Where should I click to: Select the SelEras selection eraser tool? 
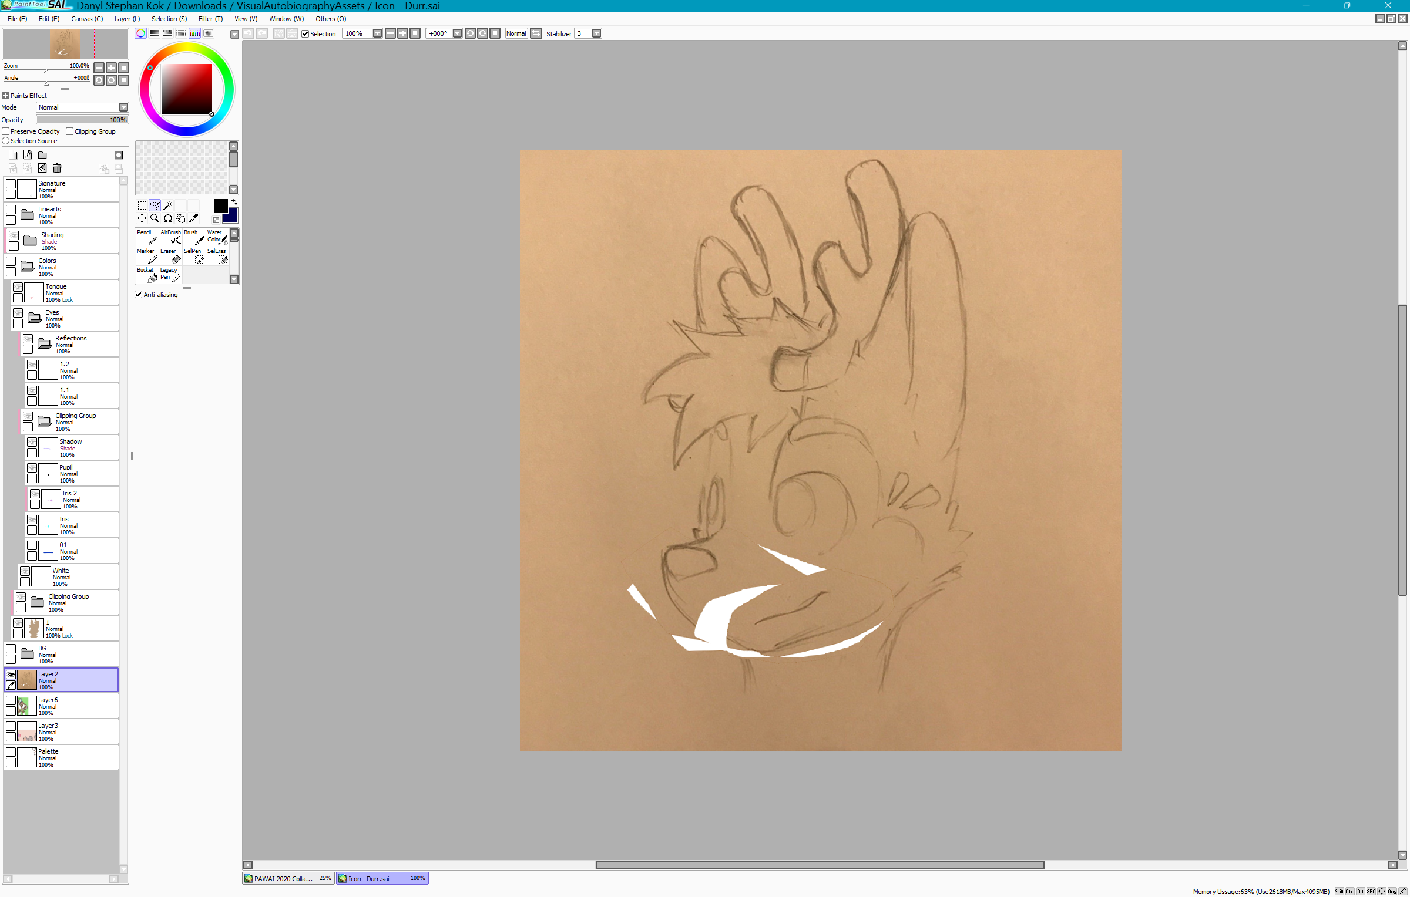coord(217,256)
